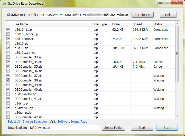Select the d3d11.zip file name

21,48
